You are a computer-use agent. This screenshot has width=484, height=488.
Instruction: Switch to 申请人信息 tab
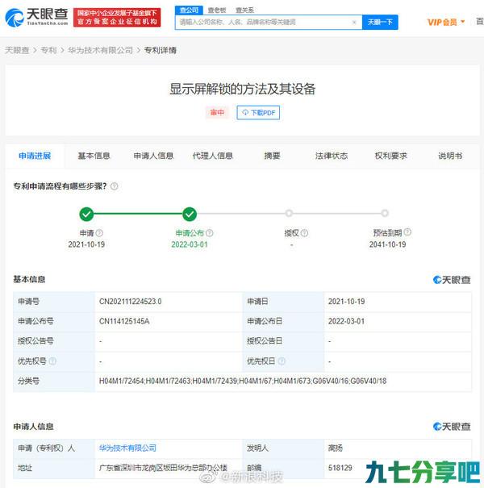pos(153,156)
